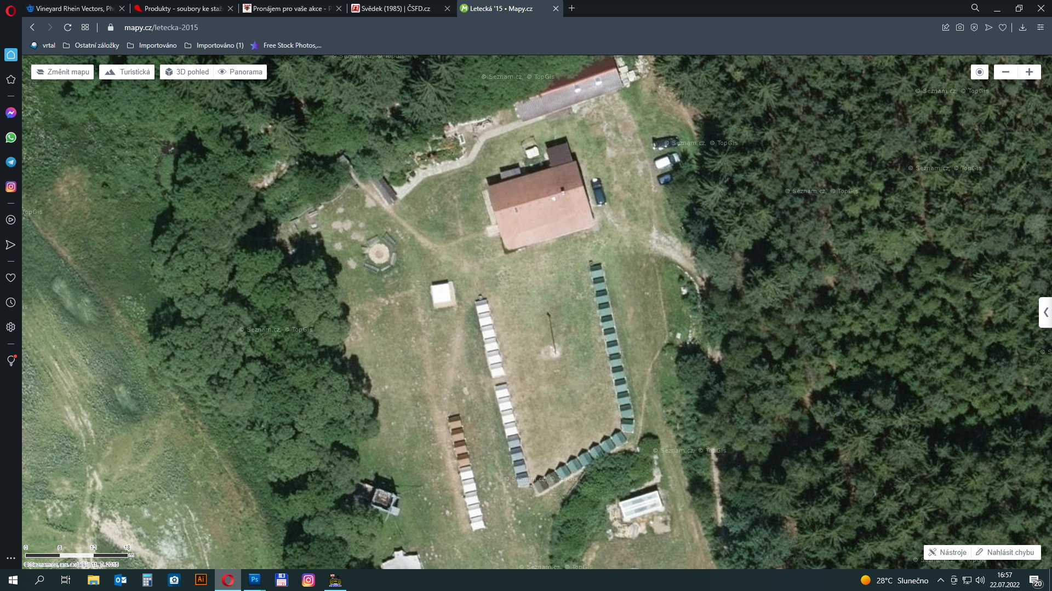Click the map zoom out minus button

1005,72
